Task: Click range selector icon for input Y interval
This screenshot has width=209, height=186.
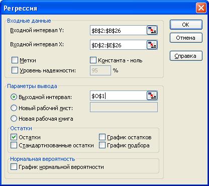Action: (152, 31)
